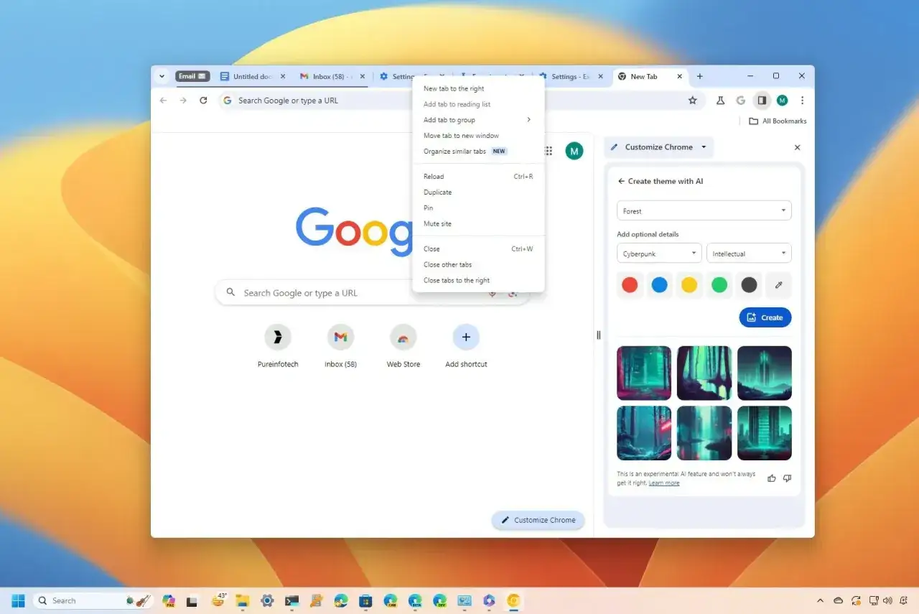The width and height of the screenshot is (919, 614).
Task: Click Customize Chrome button on page
Action: click(x=538, y=520)
